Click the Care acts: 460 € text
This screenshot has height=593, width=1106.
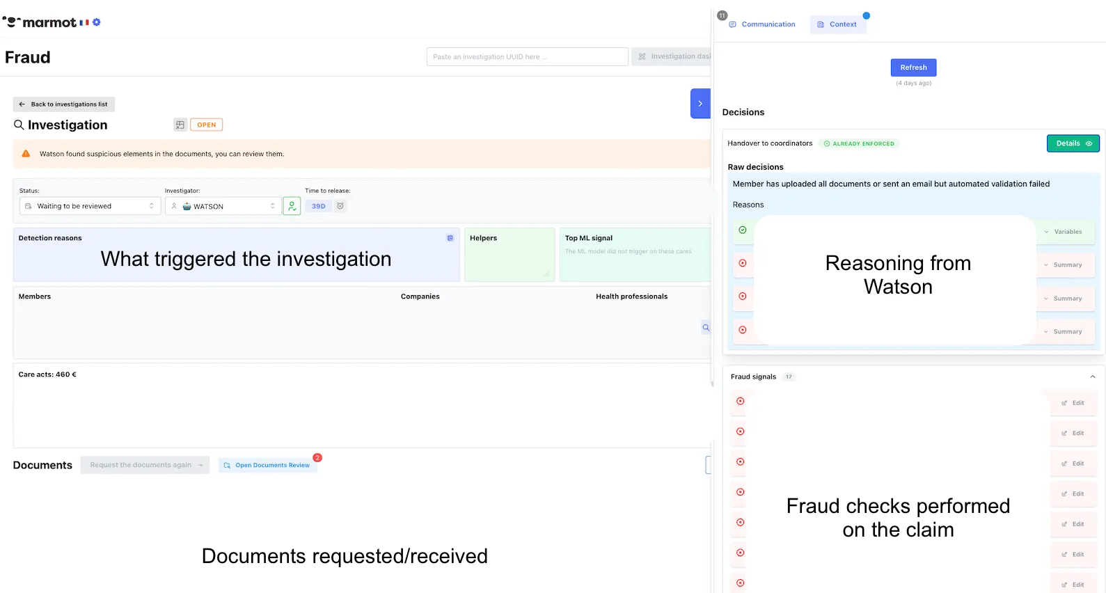pos(47,374)
